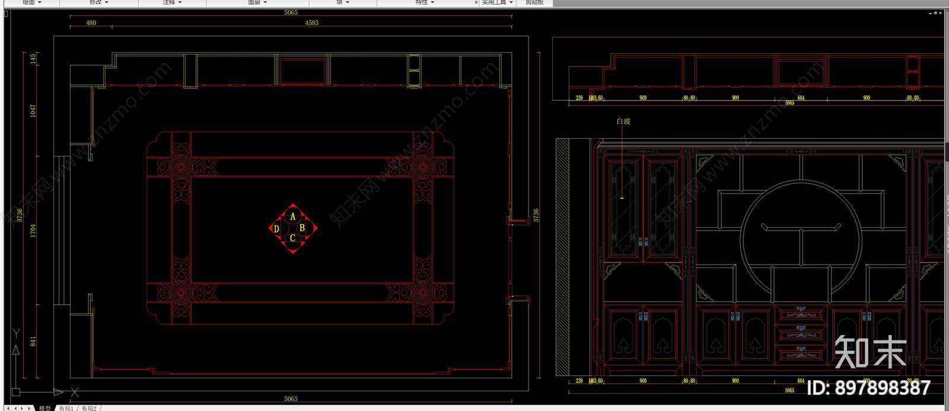Expand the 特性 panel dropdown
This screenshot has width=949, height=411.
pos(425,2)
